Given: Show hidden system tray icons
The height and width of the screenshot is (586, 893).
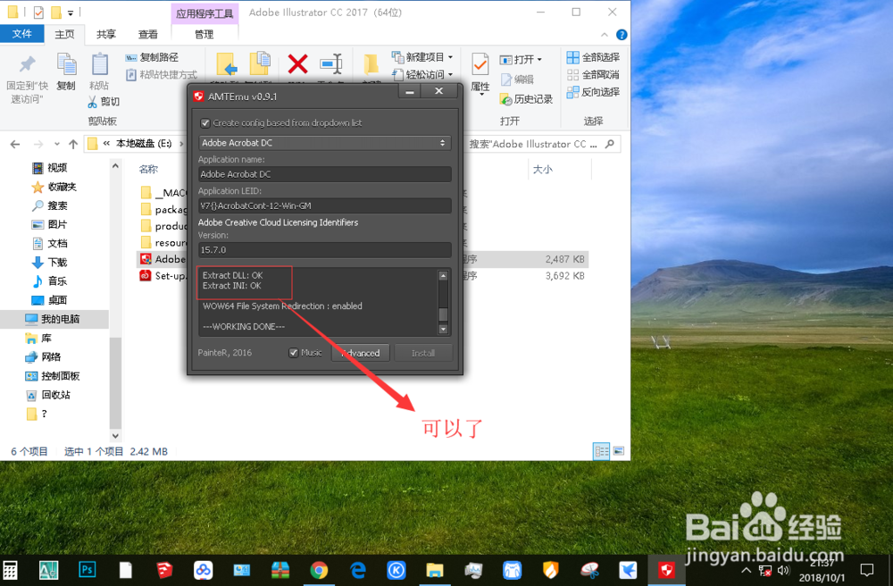Looking at the screenshot, I should point(746,570).
